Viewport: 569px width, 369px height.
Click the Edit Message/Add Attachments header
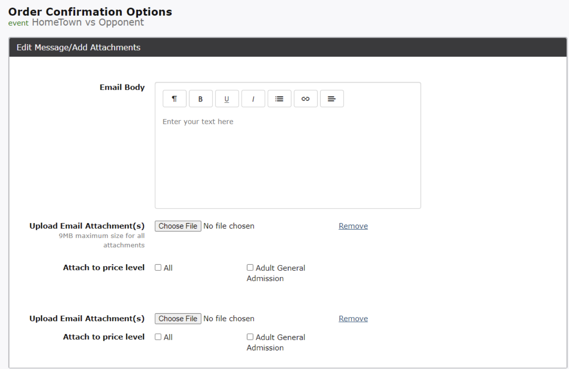tap(78, 47)
